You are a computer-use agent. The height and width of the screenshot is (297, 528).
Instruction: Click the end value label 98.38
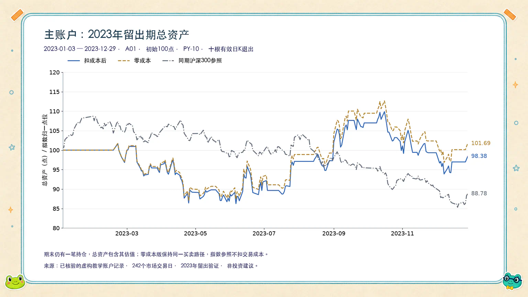[x=479, y=156]
